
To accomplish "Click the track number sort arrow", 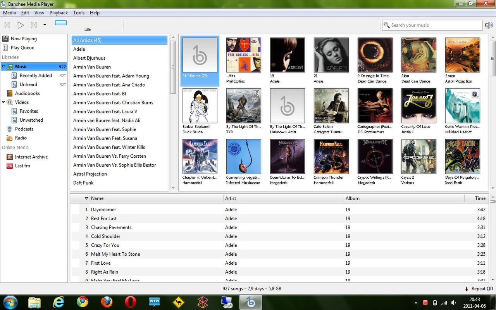I will pos(86,198).
